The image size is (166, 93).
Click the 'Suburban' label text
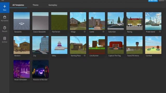pyautogui.click(x=112, y=32)
